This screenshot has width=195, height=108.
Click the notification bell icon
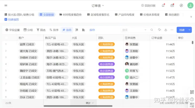163,5
